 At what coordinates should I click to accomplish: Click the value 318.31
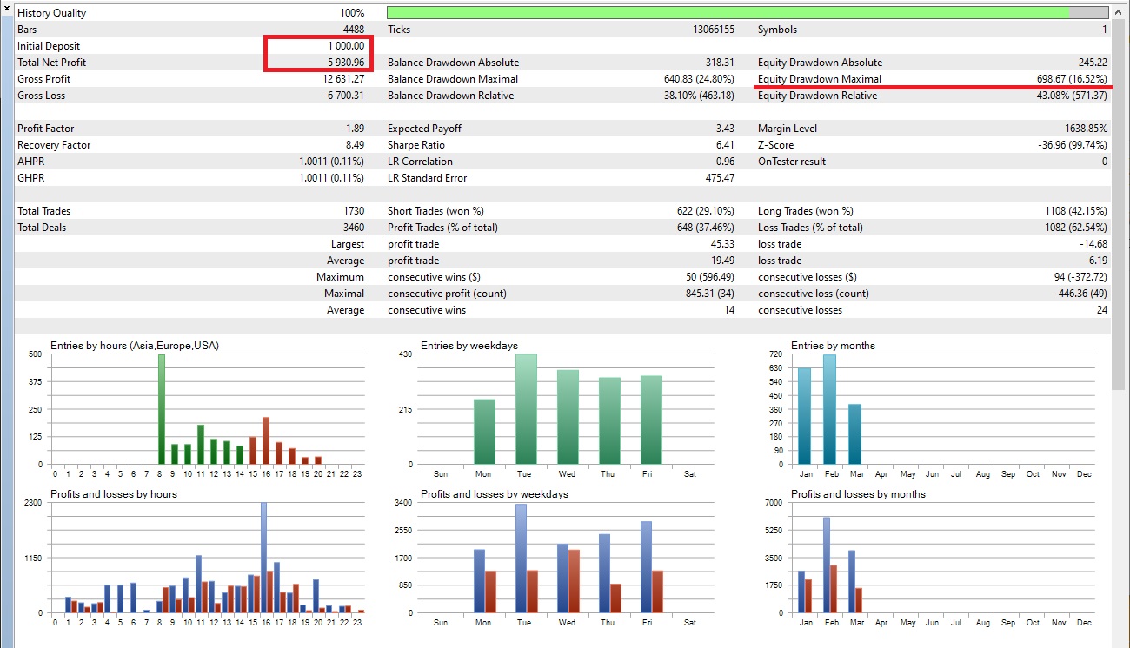pyautogui.click(x=720, y=63)
